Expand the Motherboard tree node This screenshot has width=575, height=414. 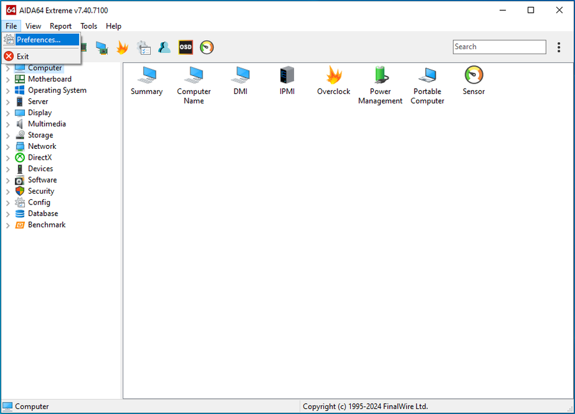coord(8,80)
